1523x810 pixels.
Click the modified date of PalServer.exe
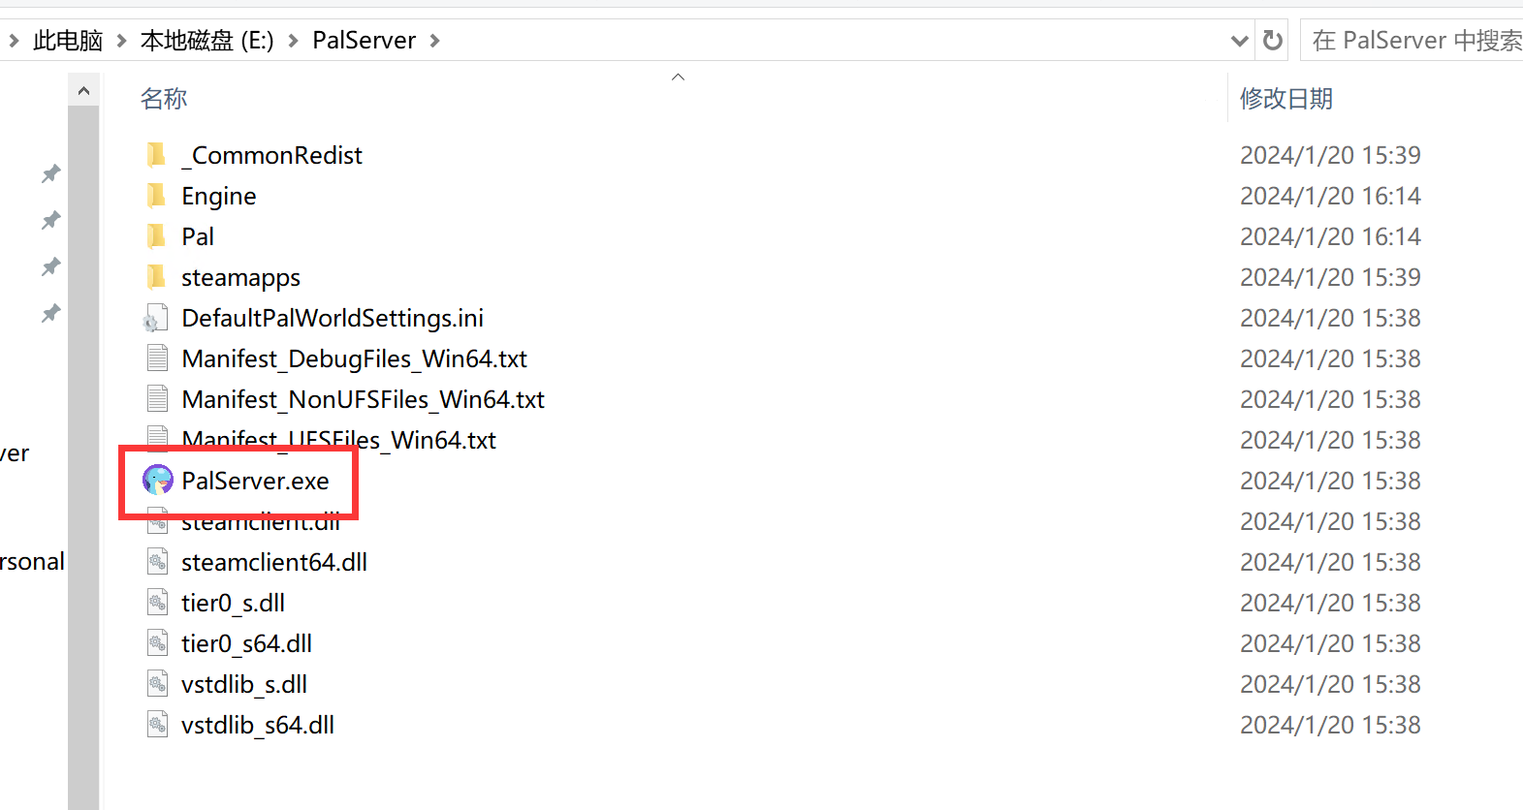(1330, 481)
